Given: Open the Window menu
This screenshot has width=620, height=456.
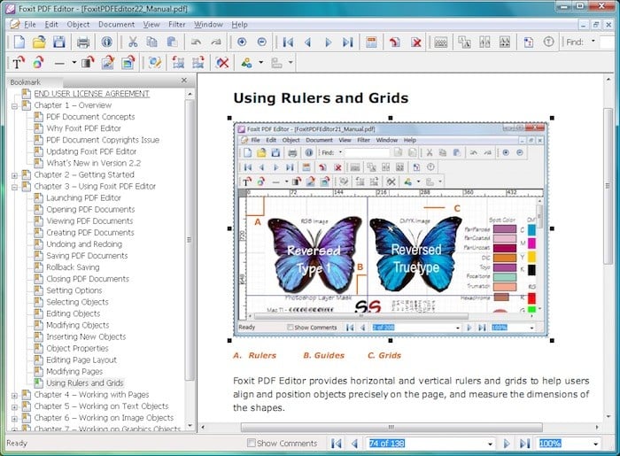Looking at the screenshot, I should tap(208, 25).
